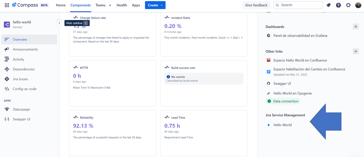The height and width of the screenshot is (157, 364).
Task: Go to the Apps menu
Action: pos(136,5)
